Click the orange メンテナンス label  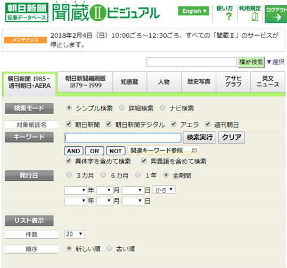coord(26,40)
